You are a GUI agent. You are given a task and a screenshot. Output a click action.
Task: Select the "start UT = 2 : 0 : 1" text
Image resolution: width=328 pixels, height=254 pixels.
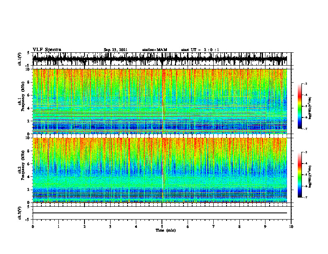click(200, 50)
